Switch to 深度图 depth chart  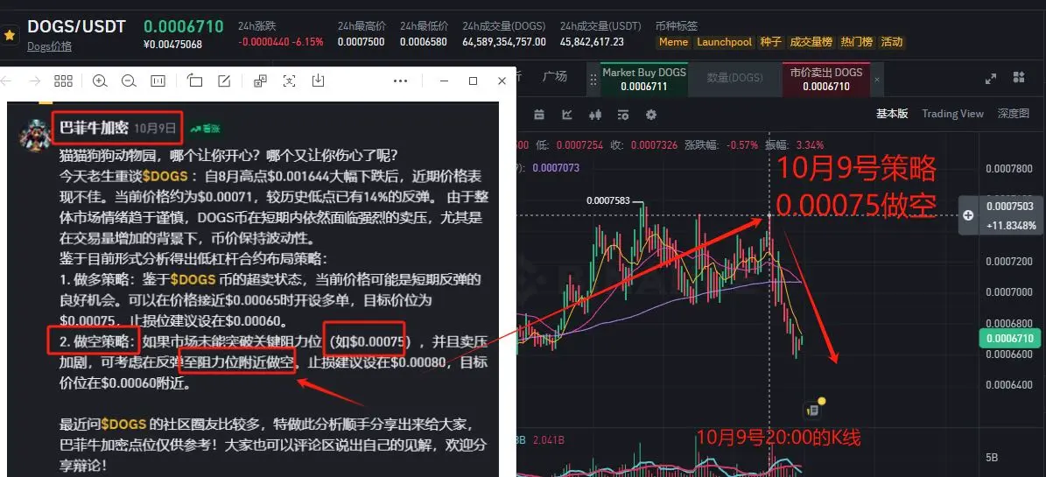click(1014, 114)
